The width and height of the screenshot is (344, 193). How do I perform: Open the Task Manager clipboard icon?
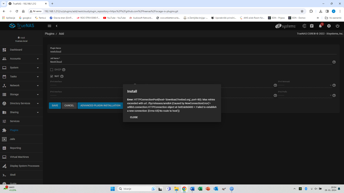click(x=312, y=26)
